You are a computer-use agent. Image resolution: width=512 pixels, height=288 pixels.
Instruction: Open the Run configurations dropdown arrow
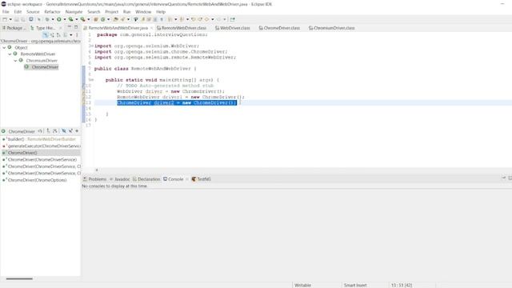(65, 19)
